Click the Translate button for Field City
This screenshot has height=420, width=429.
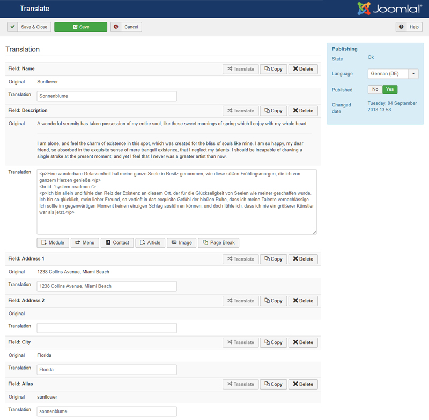pyautogui.click(x=241, y=342)
